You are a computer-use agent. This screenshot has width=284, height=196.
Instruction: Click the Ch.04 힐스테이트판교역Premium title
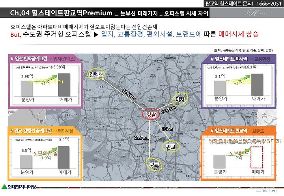pos(61,13)
